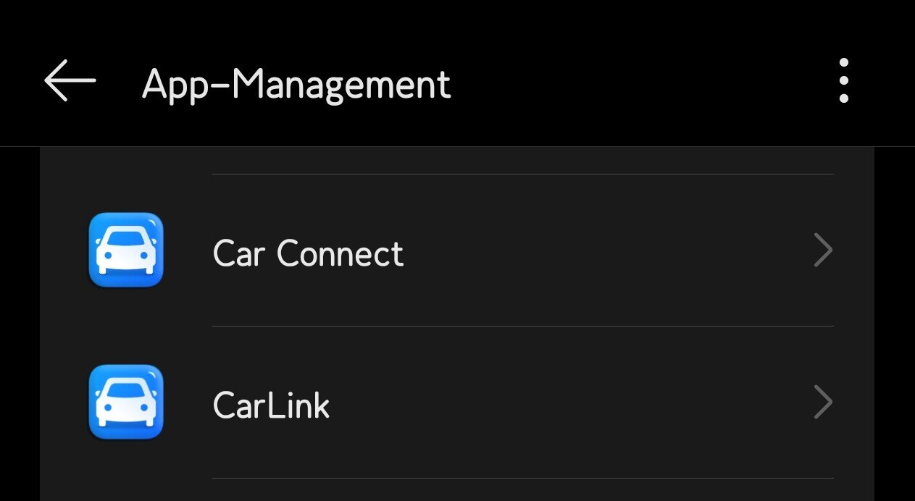Click the white car glyph beside CarLink
The image size is (915, 501).
[x=126, y=405]
